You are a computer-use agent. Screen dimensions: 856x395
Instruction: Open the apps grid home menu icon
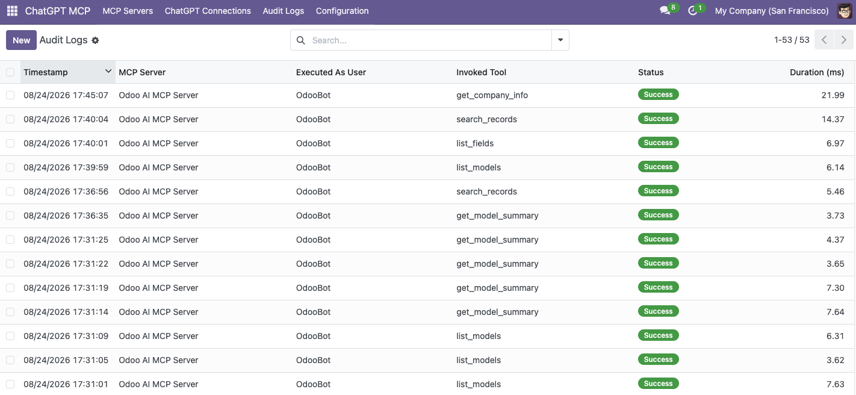point(12,11)
